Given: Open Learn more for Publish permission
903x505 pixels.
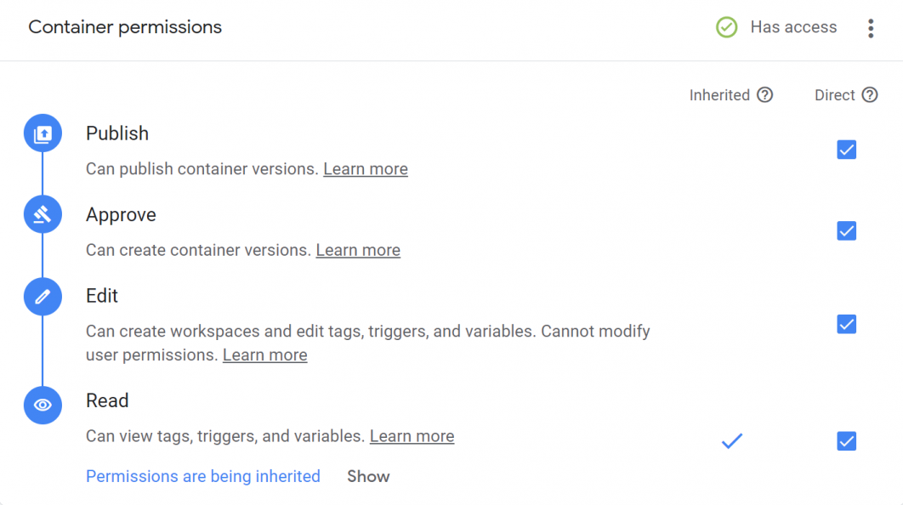Looking at the screenshot, I should click(365, 168).
